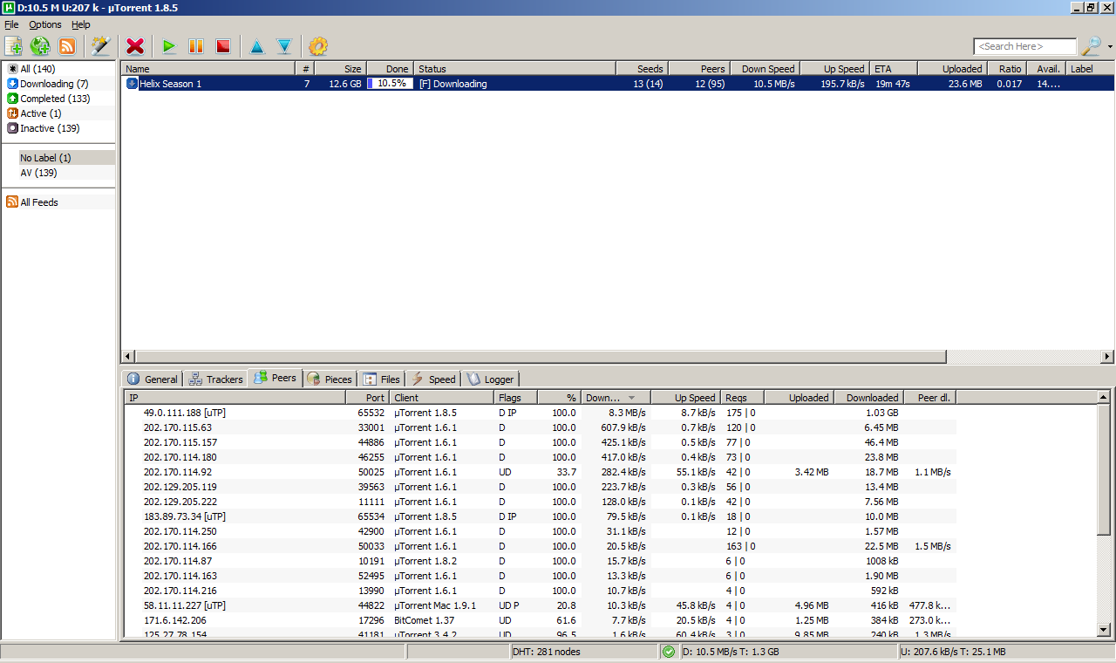The image size is (1116, 663).
Task: Select the Active (1) category
Action: point(58,113)
